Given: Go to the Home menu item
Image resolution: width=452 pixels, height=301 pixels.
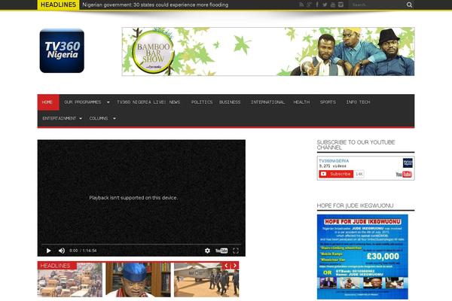Looking at the screenshot, I should tap(47, 102).
